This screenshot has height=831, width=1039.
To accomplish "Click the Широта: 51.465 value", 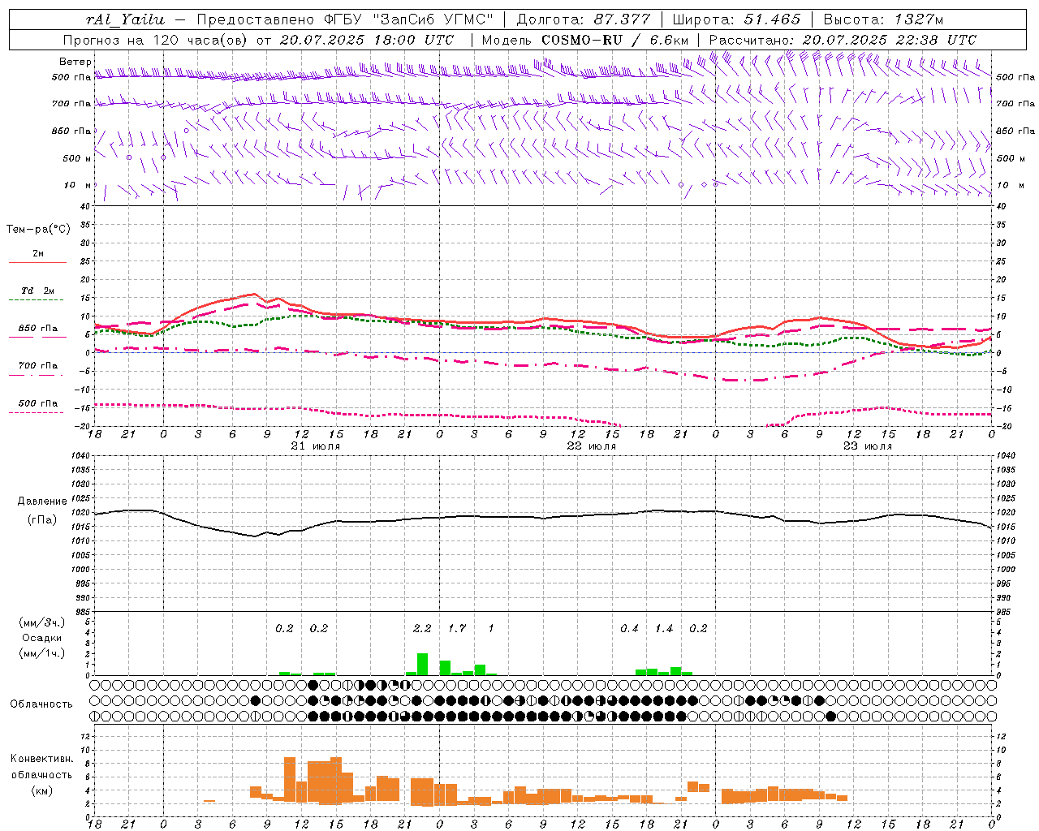I will tap(736, 19).
